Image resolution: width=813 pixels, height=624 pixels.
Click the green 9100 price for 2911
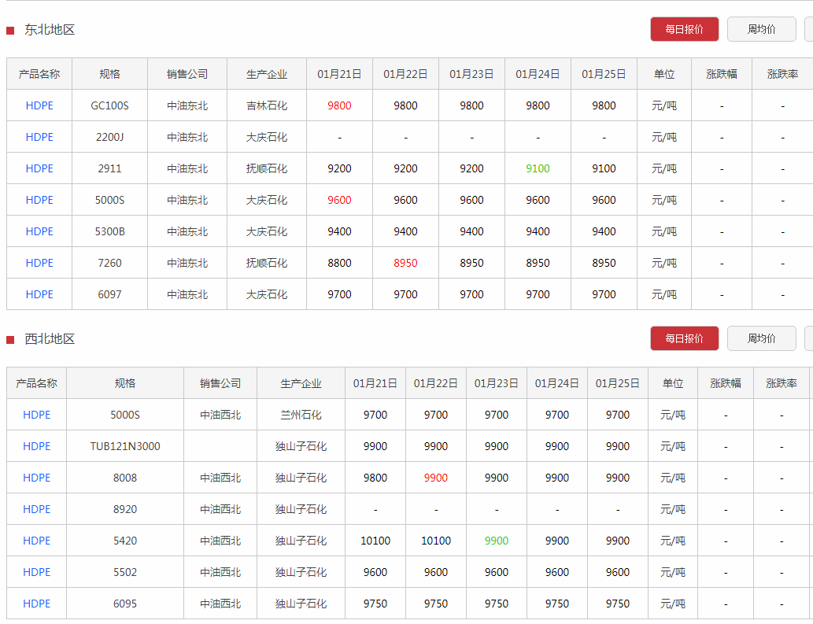[538, 168]
